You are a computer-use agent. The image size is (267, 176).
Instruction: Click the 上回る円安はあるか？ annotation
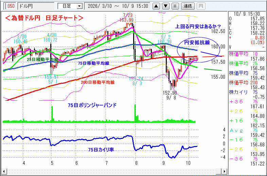tap(198, 27)
